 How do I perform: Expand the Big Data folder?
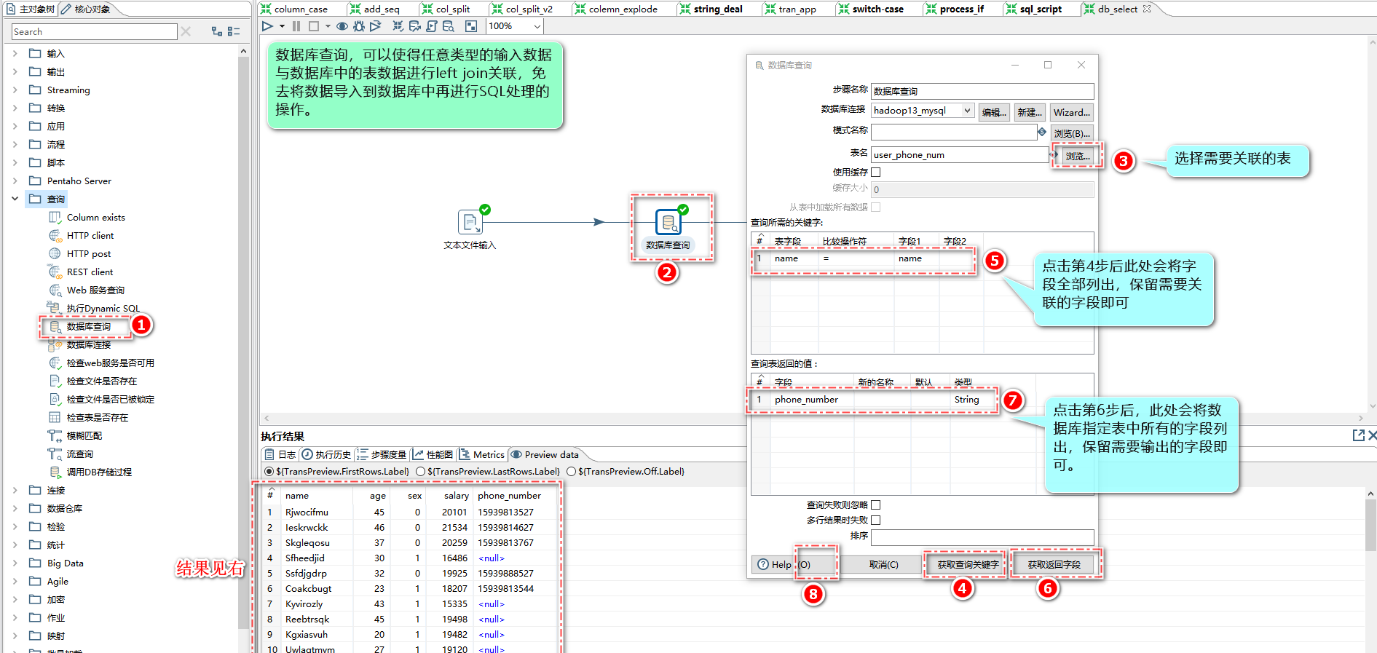point(15,563)
